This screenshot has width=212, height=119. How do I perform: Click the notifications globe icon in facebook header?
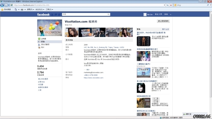tap(59, 15)
